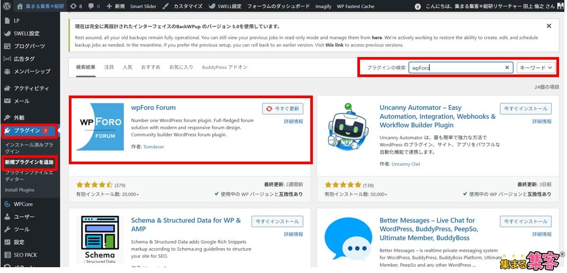Open Install Plugins submenu item

(x=20, y=190)
